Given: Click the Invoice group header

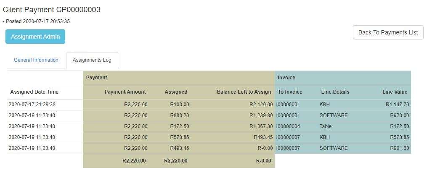Looking at the screenshot, I should coord(286,78).
